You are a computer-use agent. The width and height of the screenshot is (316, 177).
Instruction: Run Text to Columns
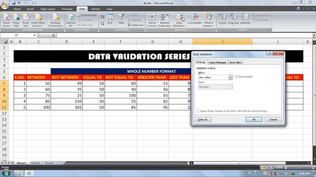(x=152, y=20)
